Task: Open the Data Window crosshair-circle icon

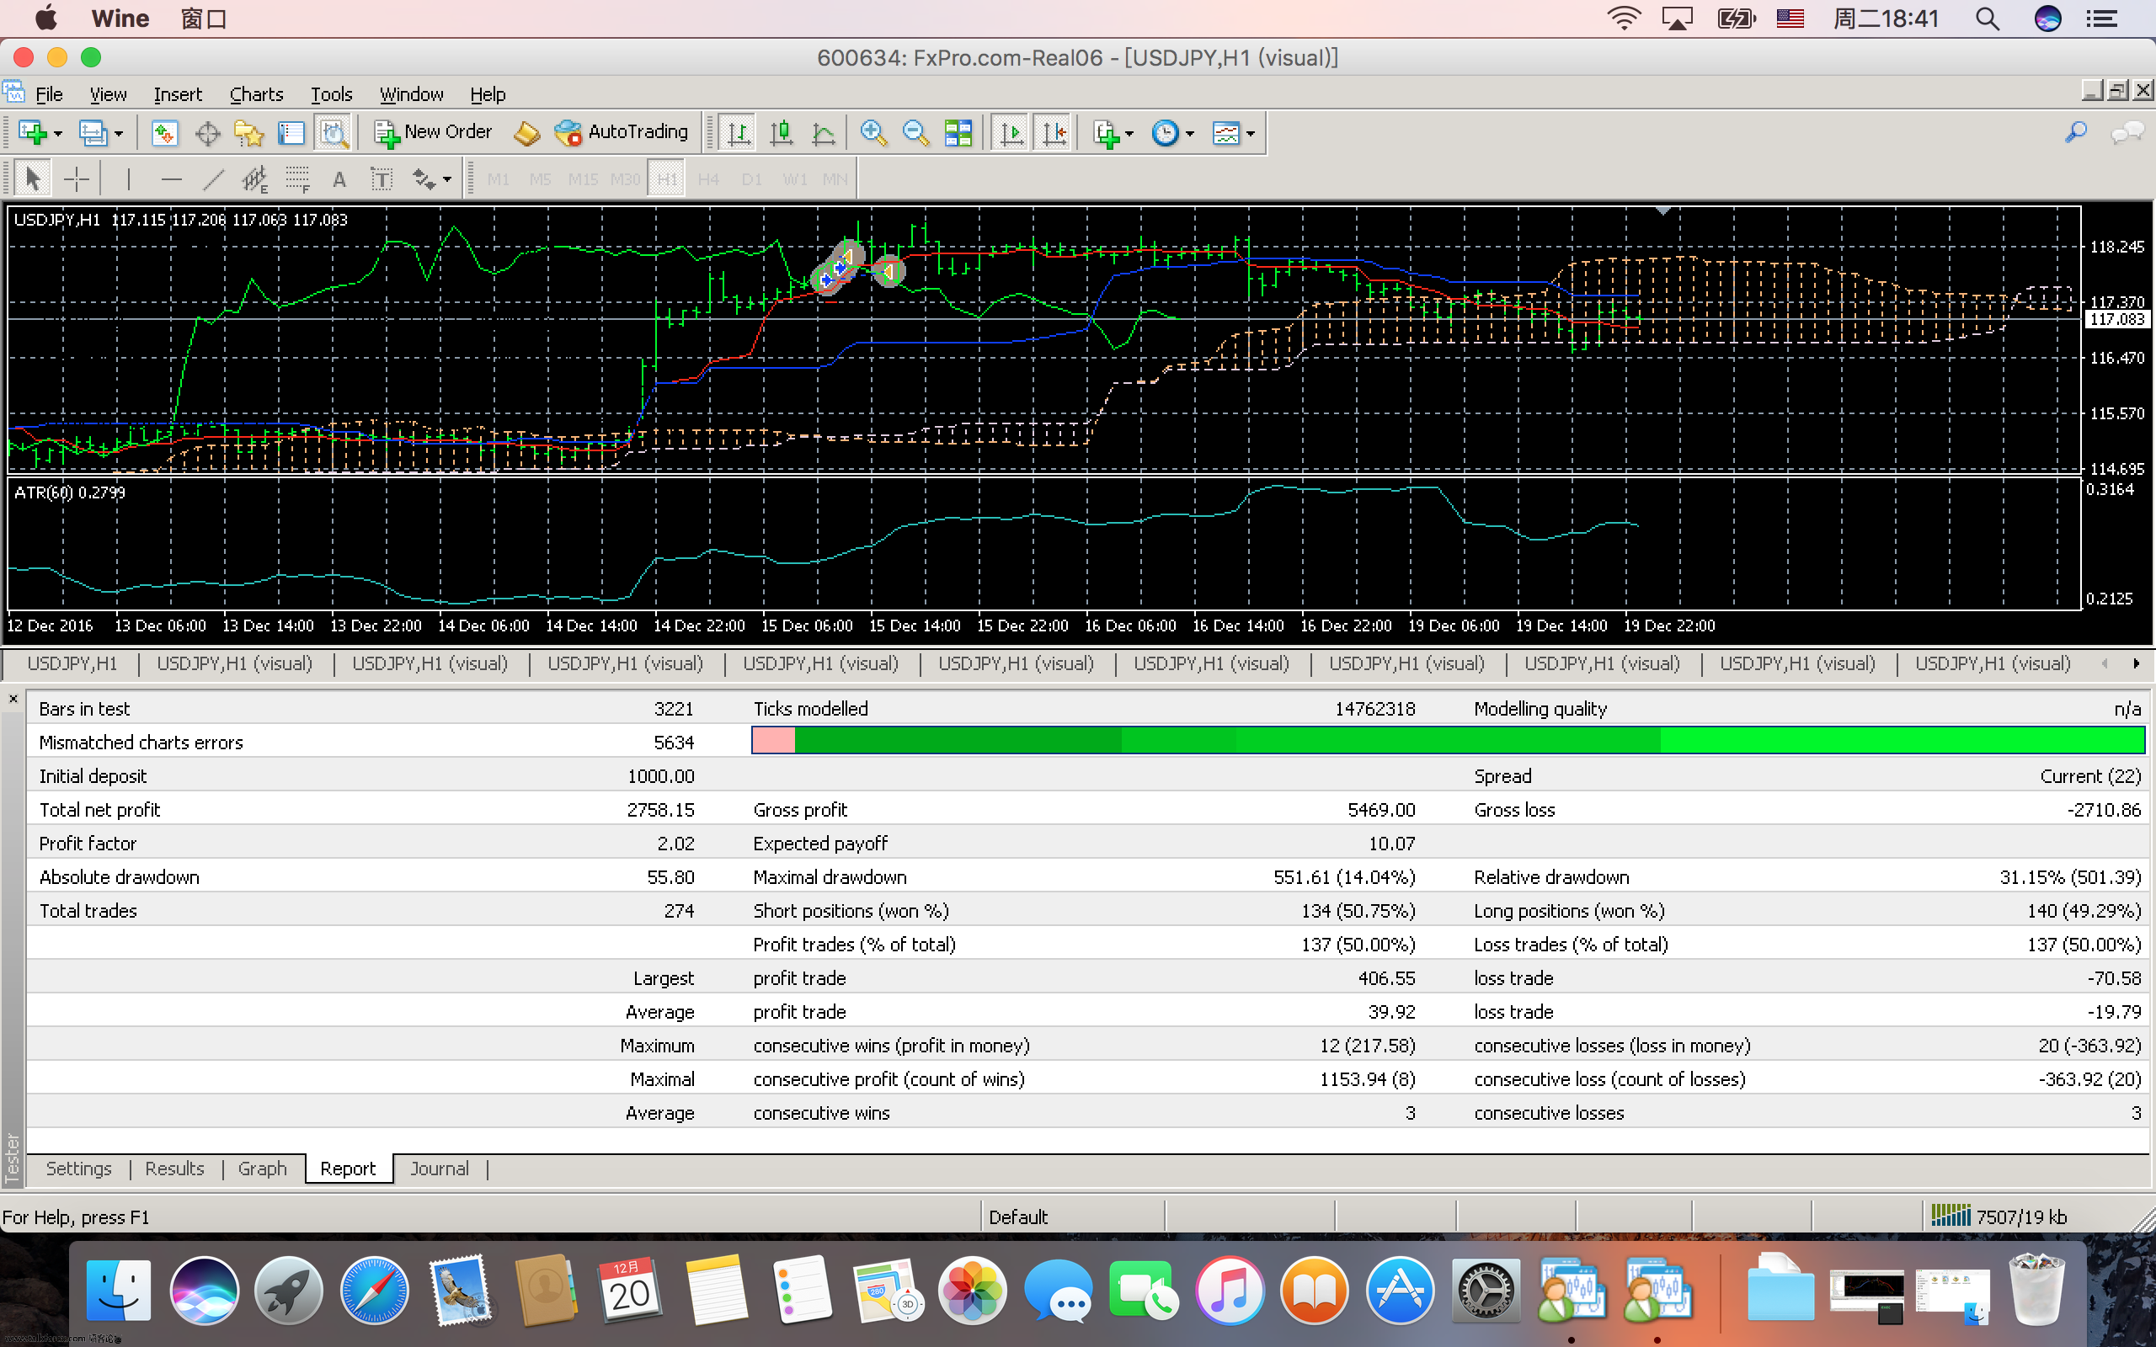Action: [x=206, y=134]
